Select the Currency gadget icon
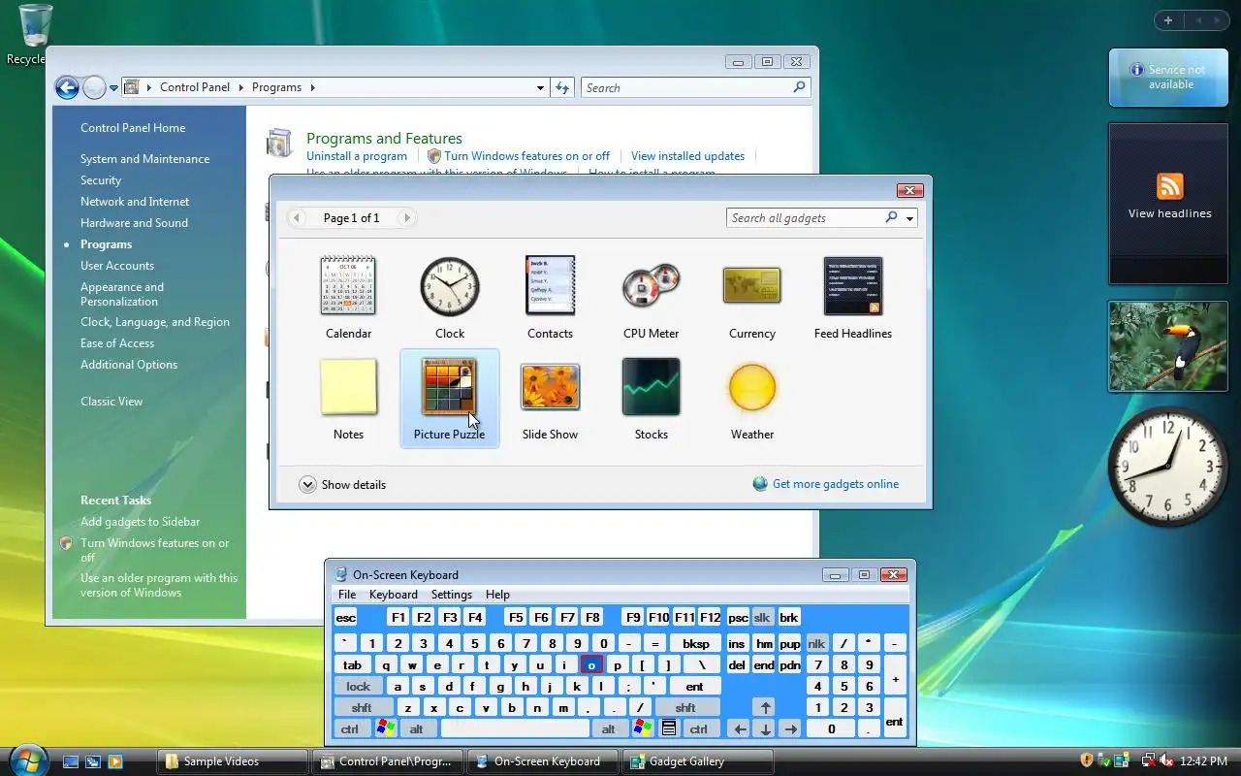Image resolution: width=1241 pixels, height=776 pixels. [751, 285]
